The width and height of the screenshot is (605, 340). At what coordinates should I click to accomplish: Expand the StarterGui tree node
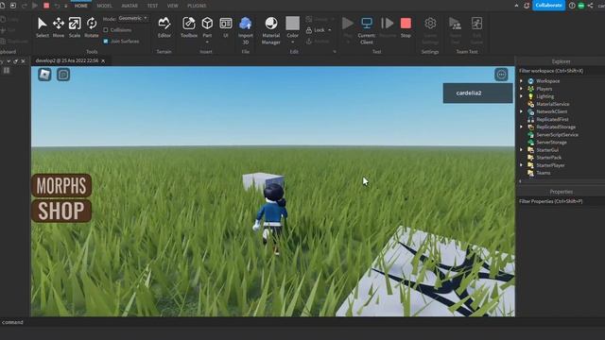pyautogui.click(x=521, y=150)
